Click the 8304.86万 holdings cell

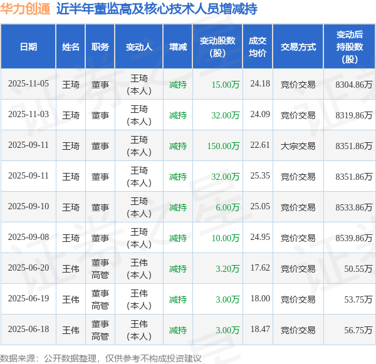tap(353, 85)
